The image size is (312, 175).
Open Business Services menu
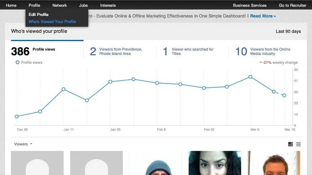250,5
